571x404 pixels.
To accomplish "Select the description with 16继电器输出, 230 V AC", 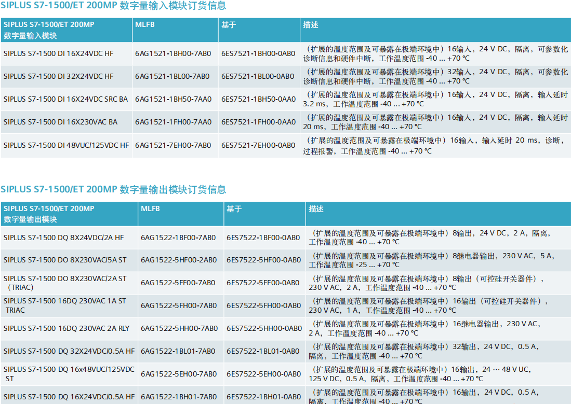I will coord(426,328).
